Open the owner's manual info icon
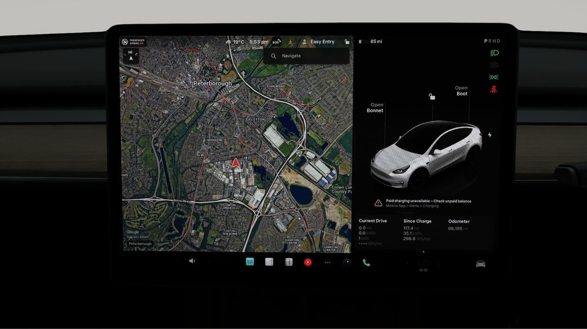587x329 pixels. coord(289,262)
